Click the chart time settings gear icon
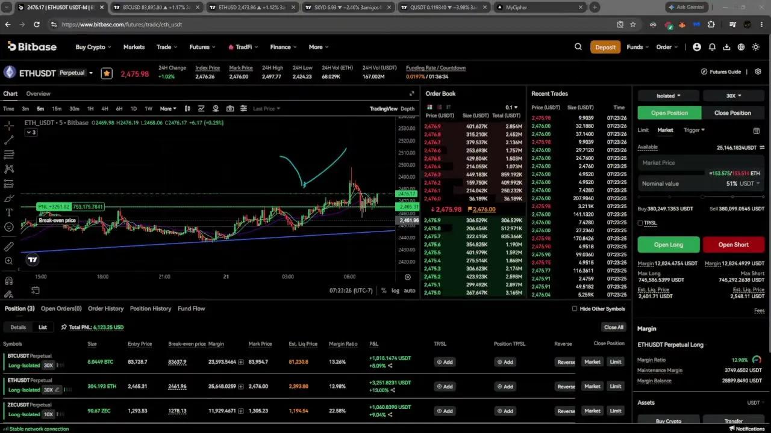771x433 pixels. 408,277
